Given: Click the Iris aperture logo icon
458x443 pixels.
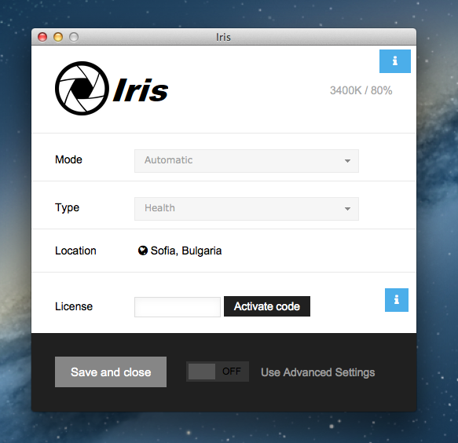Looking at the screenshot, I should click(x=82, y=88).
